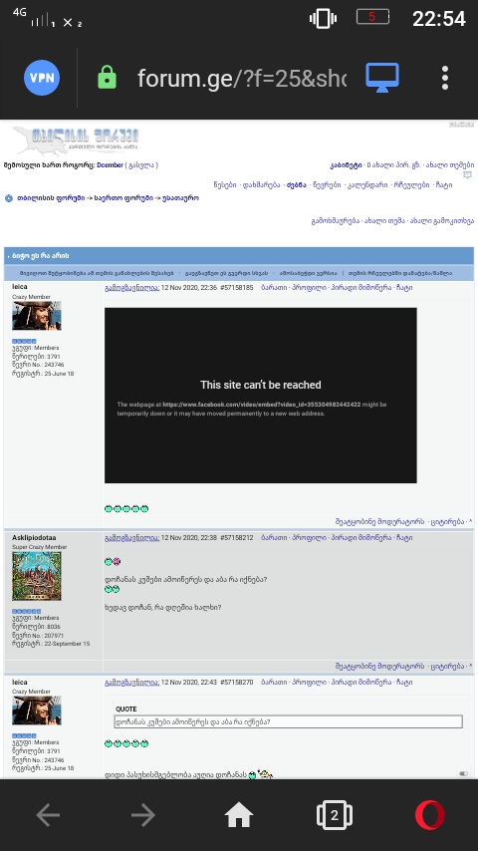Click the თბილისის ფორუმი breadcrumb link
Screen dimensions: 478x851
click(51, 198)
